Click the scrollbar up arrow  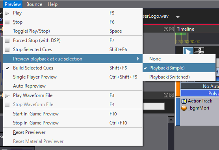171,120
